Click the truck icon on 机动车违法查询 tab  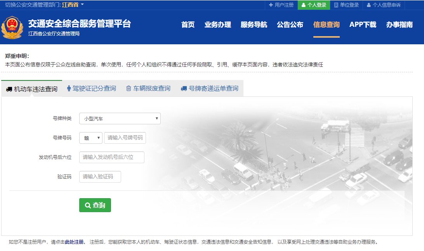[9, 89]
